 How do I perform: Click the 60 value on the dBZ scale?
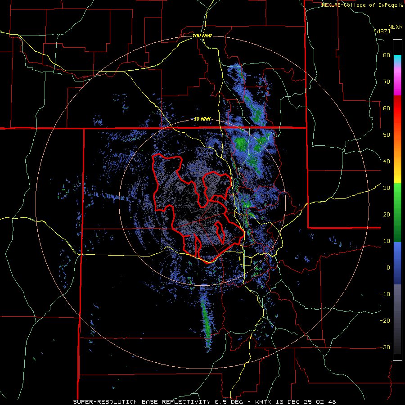(x=387, y=108)
